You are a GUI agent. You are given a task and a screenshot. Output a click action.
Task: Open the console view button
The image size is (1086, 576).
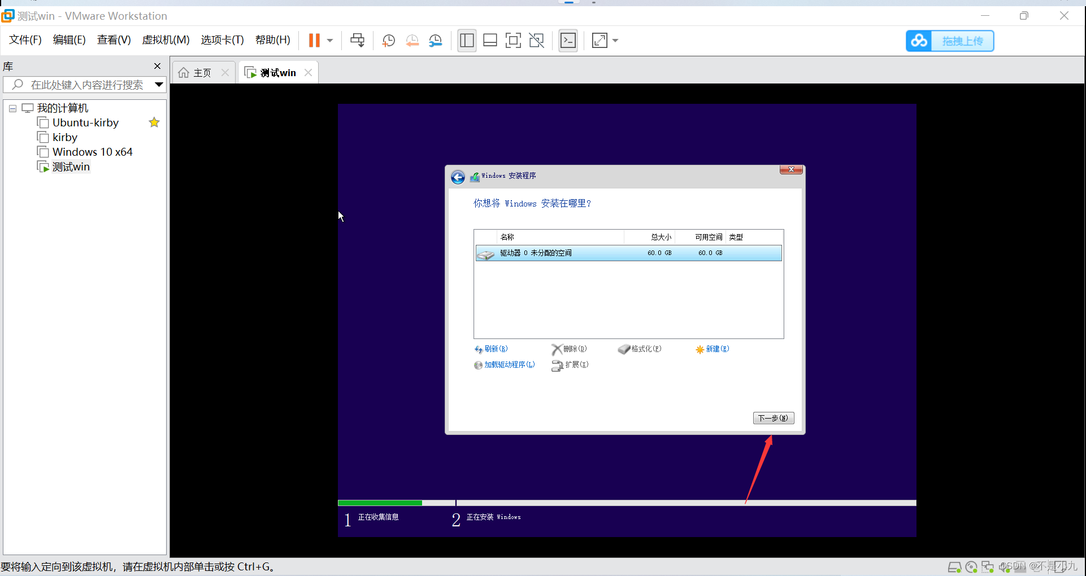568,40
